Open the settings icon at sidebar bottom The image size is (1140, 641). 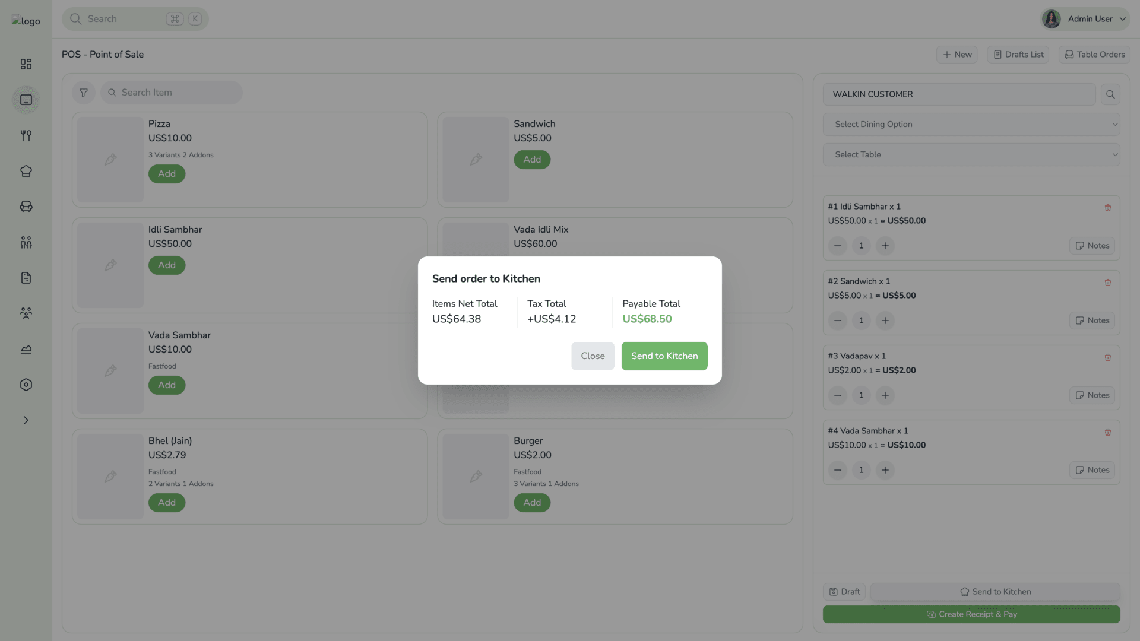[26, 385]
